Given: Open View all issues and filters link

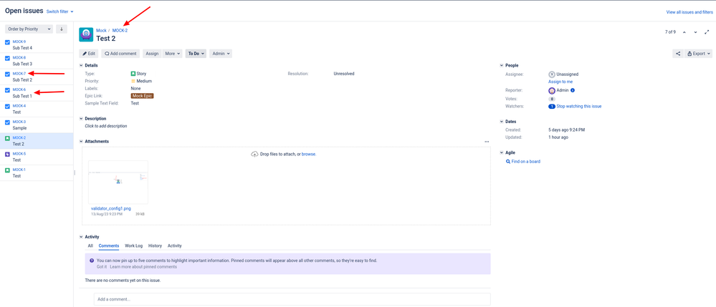Looking at the screenshot, I should (689, 12).
